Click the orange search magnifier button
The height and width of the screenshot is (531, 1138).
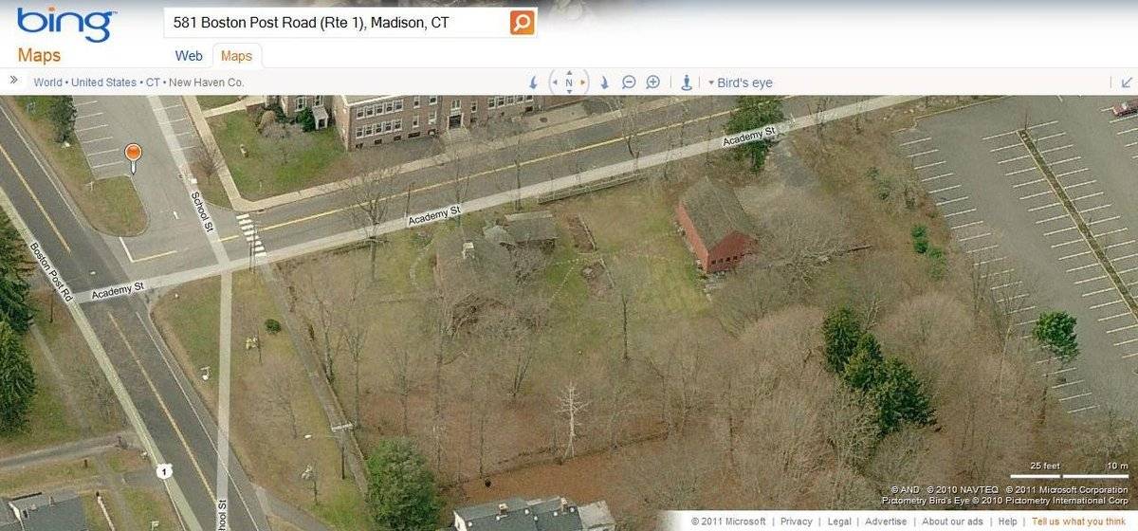523,23
